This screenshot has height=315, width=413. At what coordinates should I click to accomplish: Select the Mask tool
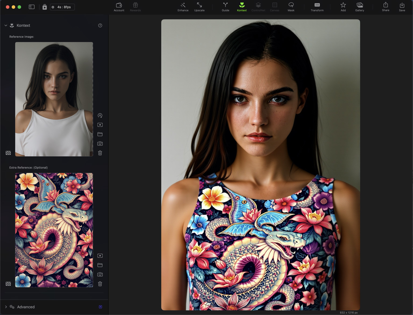[x=291, y=7]
